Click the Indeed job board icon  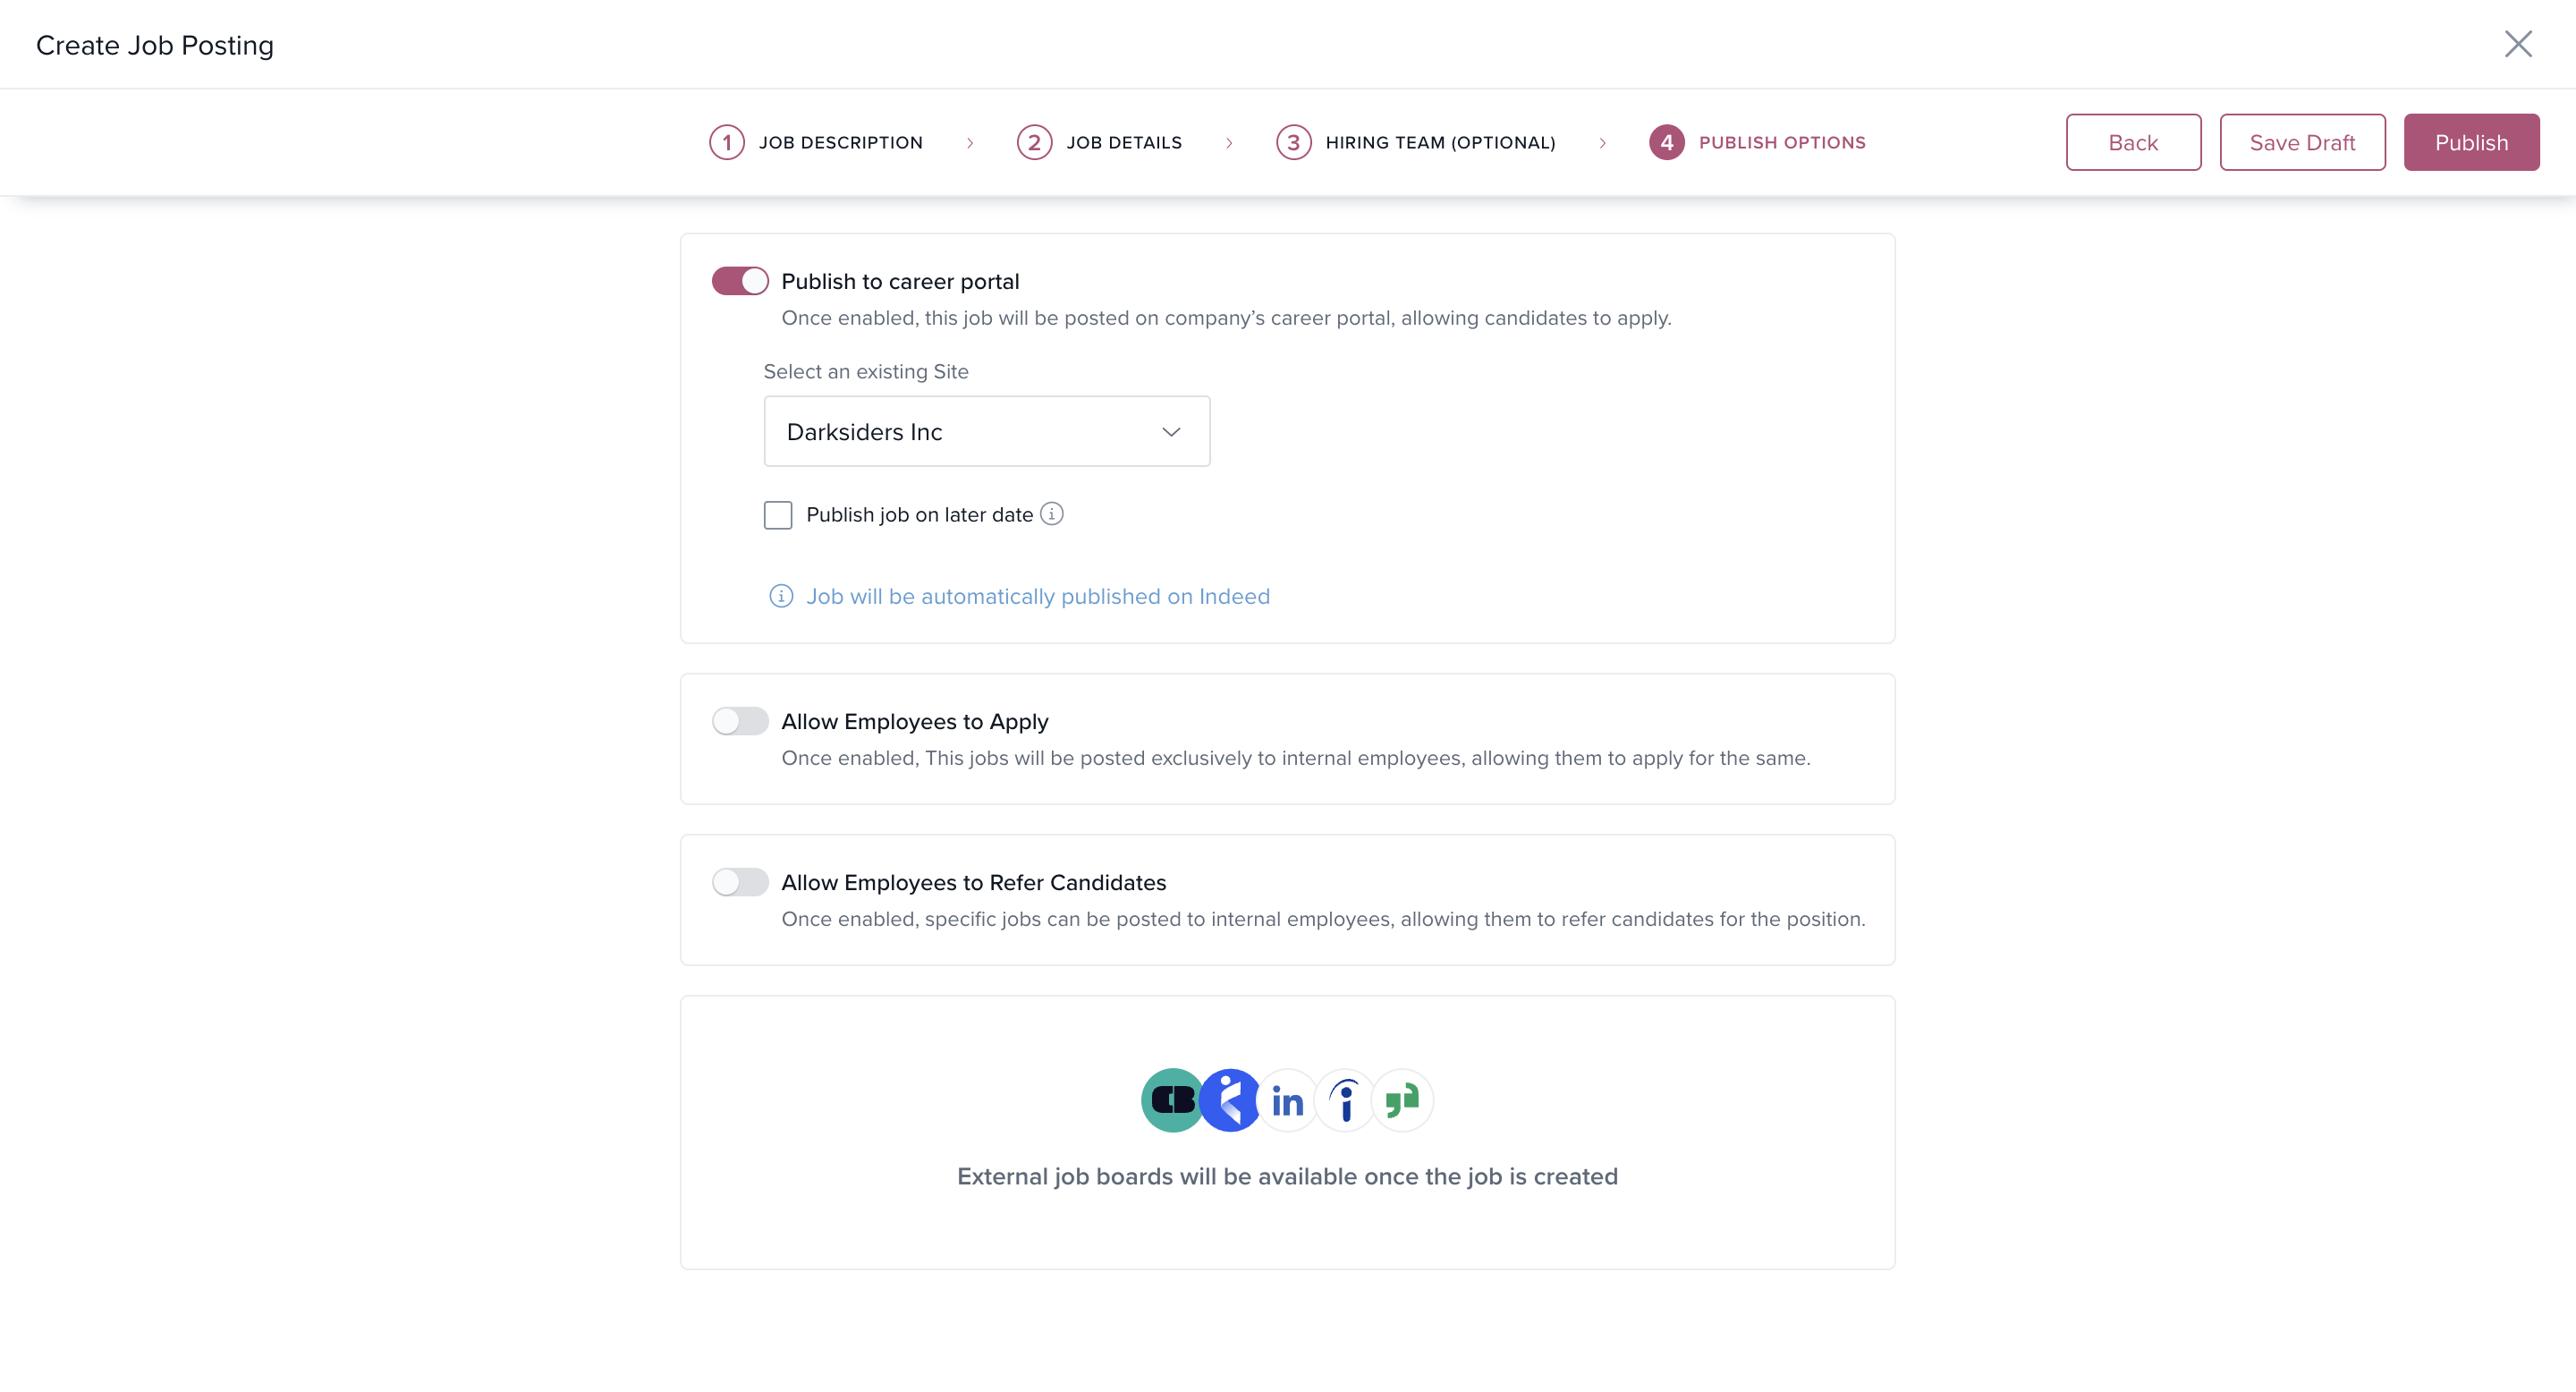click(x=1345, y=1100)
